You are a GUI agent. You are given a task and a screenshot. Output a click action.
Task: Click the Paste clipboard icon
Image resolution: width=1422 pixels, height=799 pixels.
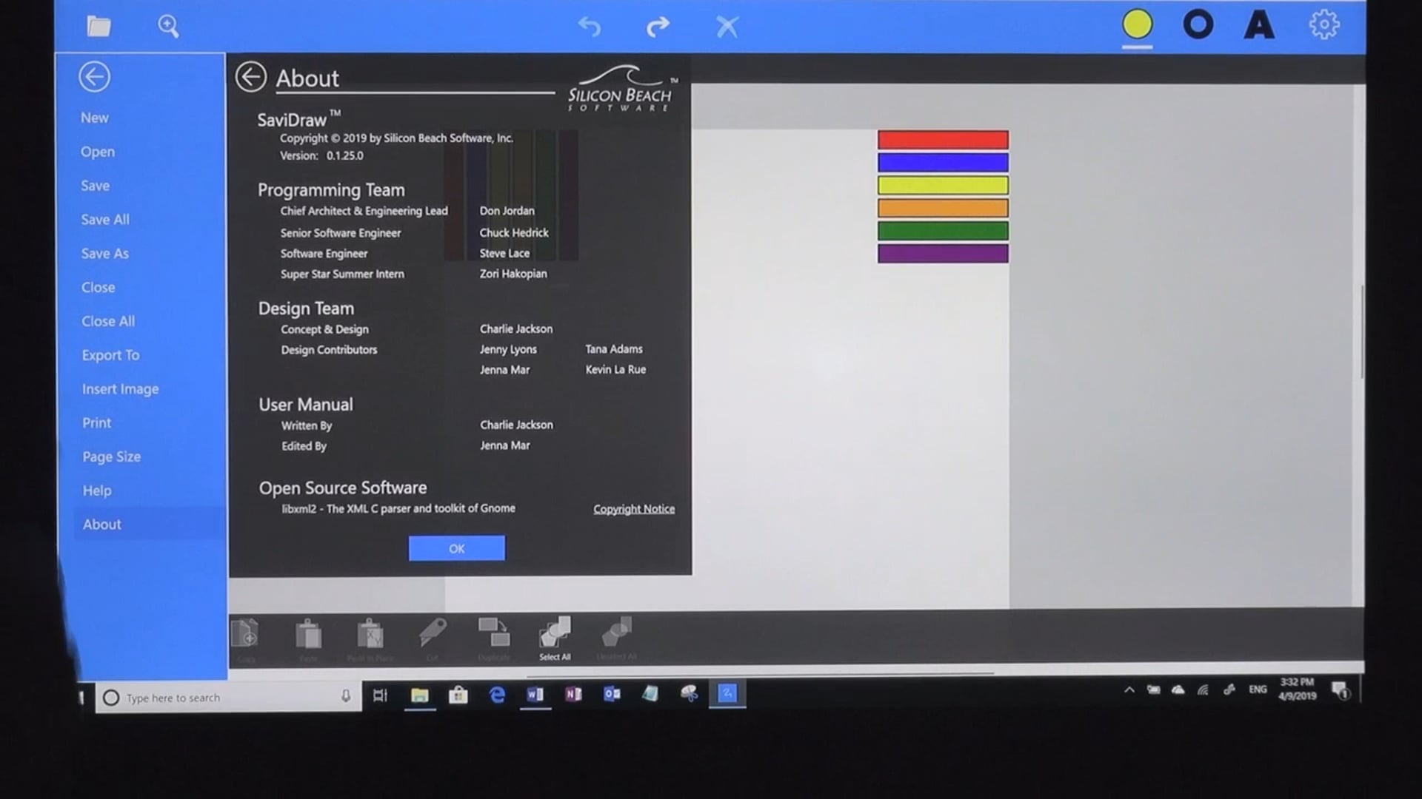tap(308, 635)
